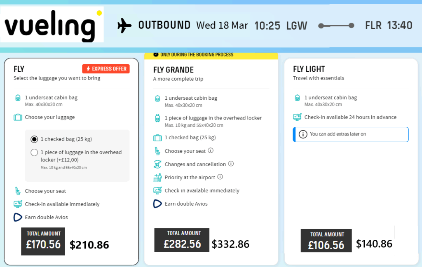Select the FLY LIGHT fare heading
The width and height of the screenshot is (422, 267).
[309, 69]
